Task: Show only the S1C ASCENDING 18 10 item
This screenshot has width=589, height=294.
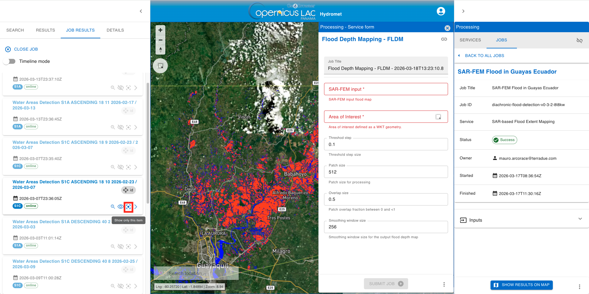Action: point(128,207)
